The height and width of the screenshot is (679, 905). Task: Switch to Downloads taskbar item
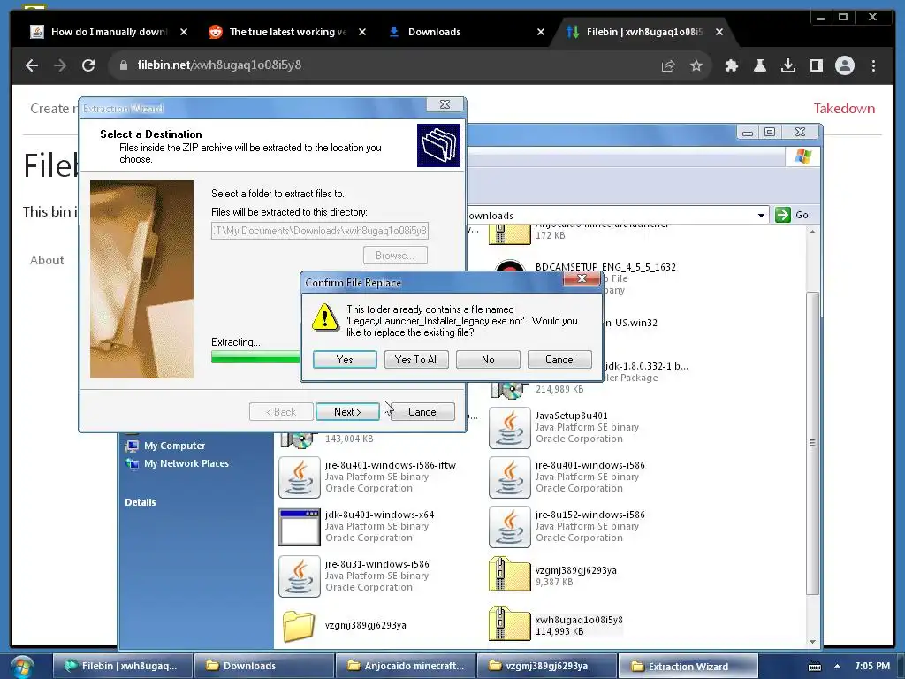(264, 666)
